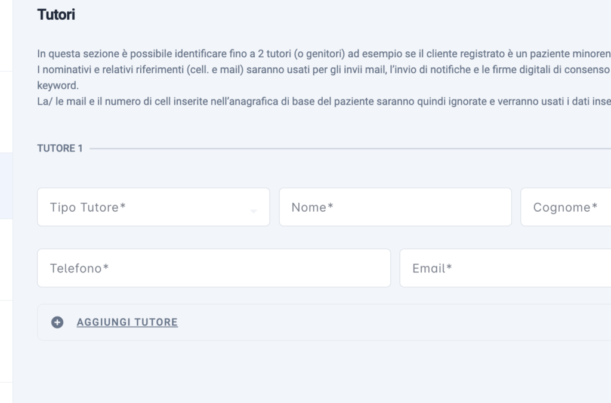Focus the Nome input field
The image size is (611, 403).
click(395, 207)
